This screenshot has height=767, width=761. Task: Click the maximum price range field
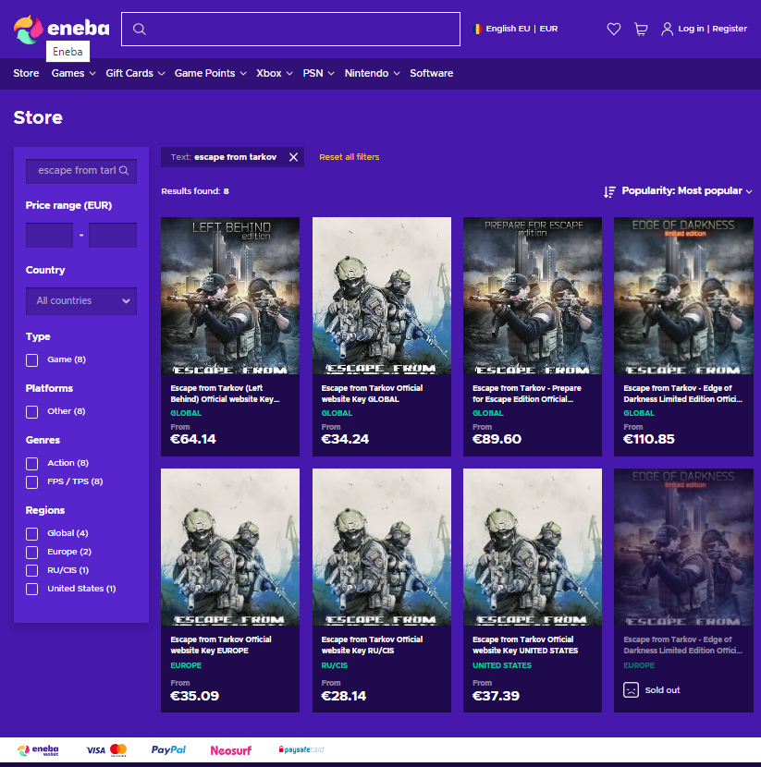point(113,236)
